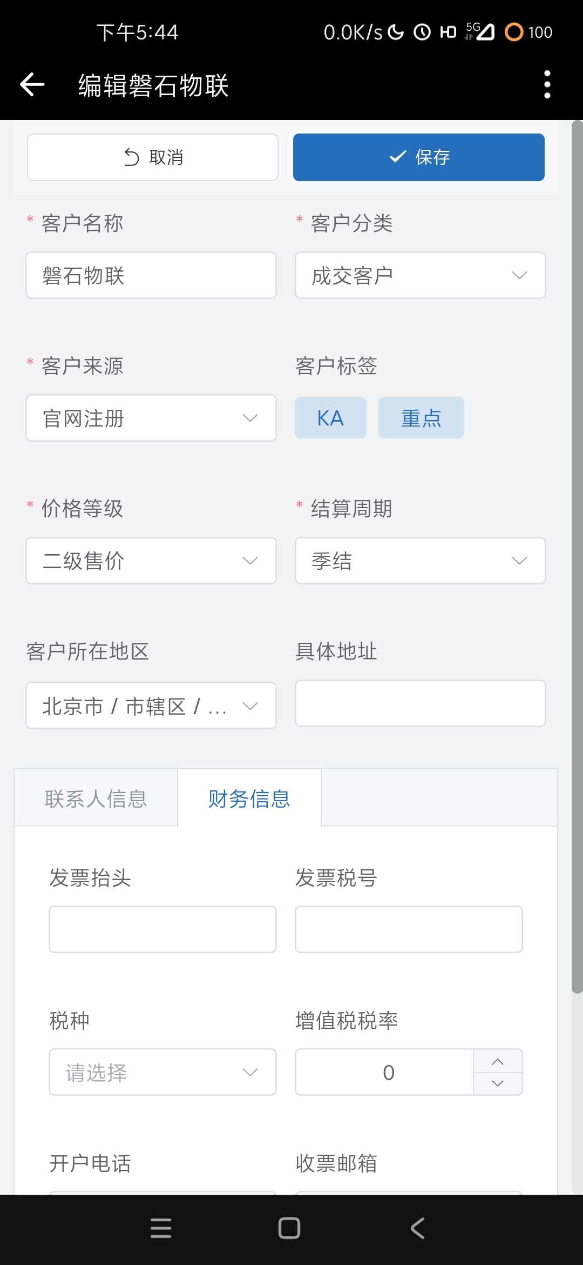Viewport: 583px width, 1265px height.
Task: Open 结算周期 dropdown showing 季结
Action: pyautogui.click(x=420, y=561)
